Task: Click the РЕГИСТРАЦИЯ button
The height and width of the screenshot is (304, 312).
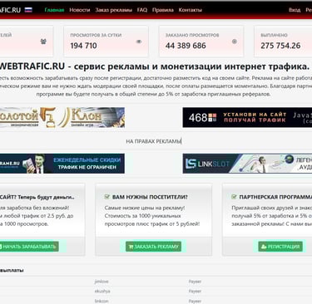Action: 280,247
